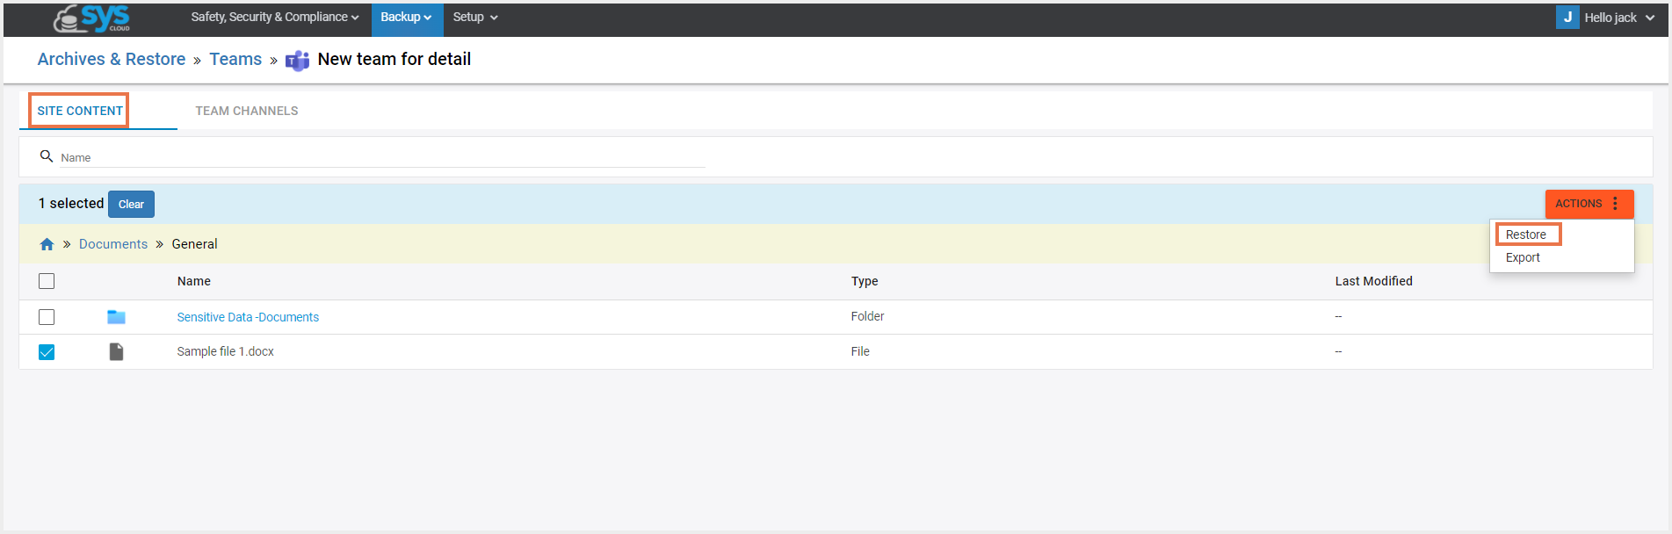This screenshot has height=534, width=1672.
Task: Open the Teams breadcrumb link
Action: (x=235, y=59)
